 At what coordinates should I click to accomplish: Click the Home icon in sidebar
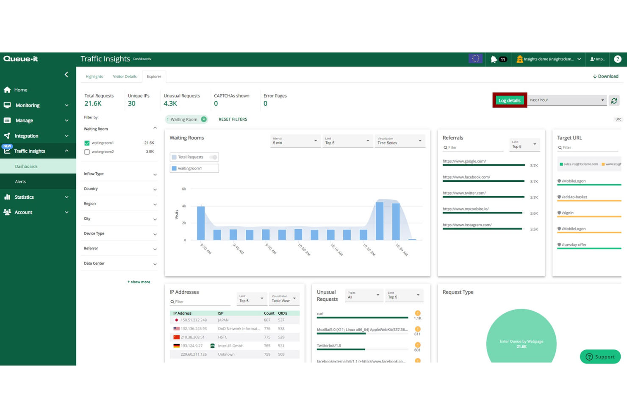pos(7,90)
